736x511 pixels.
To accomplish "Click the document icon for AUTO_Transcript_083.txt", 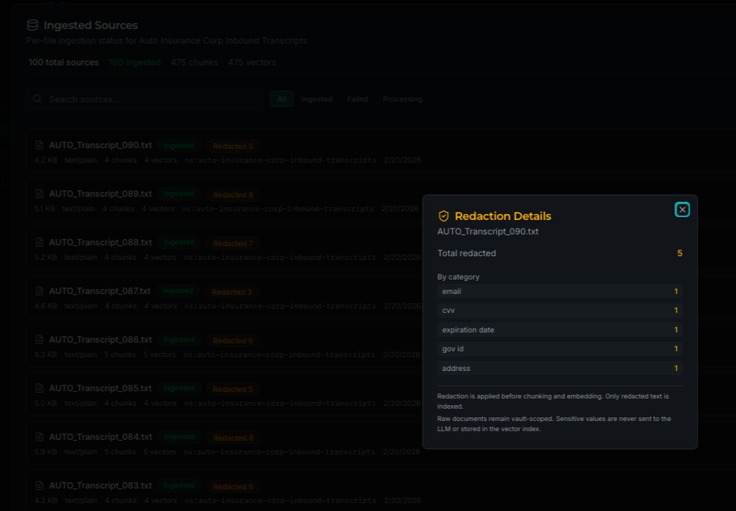I will (39, 485).
